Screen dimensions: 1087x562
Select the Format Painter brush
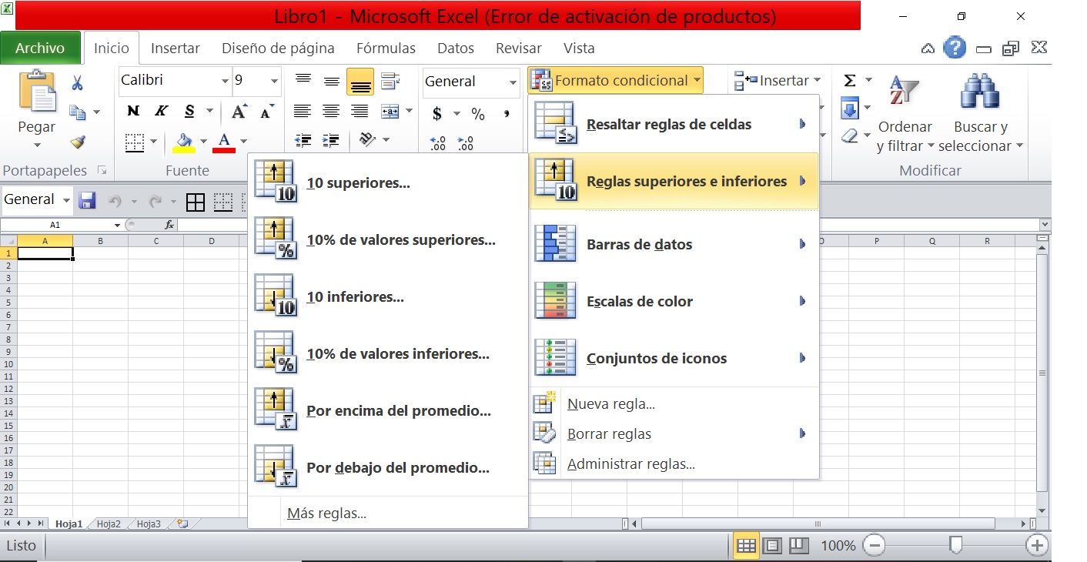tap(77, 142)
